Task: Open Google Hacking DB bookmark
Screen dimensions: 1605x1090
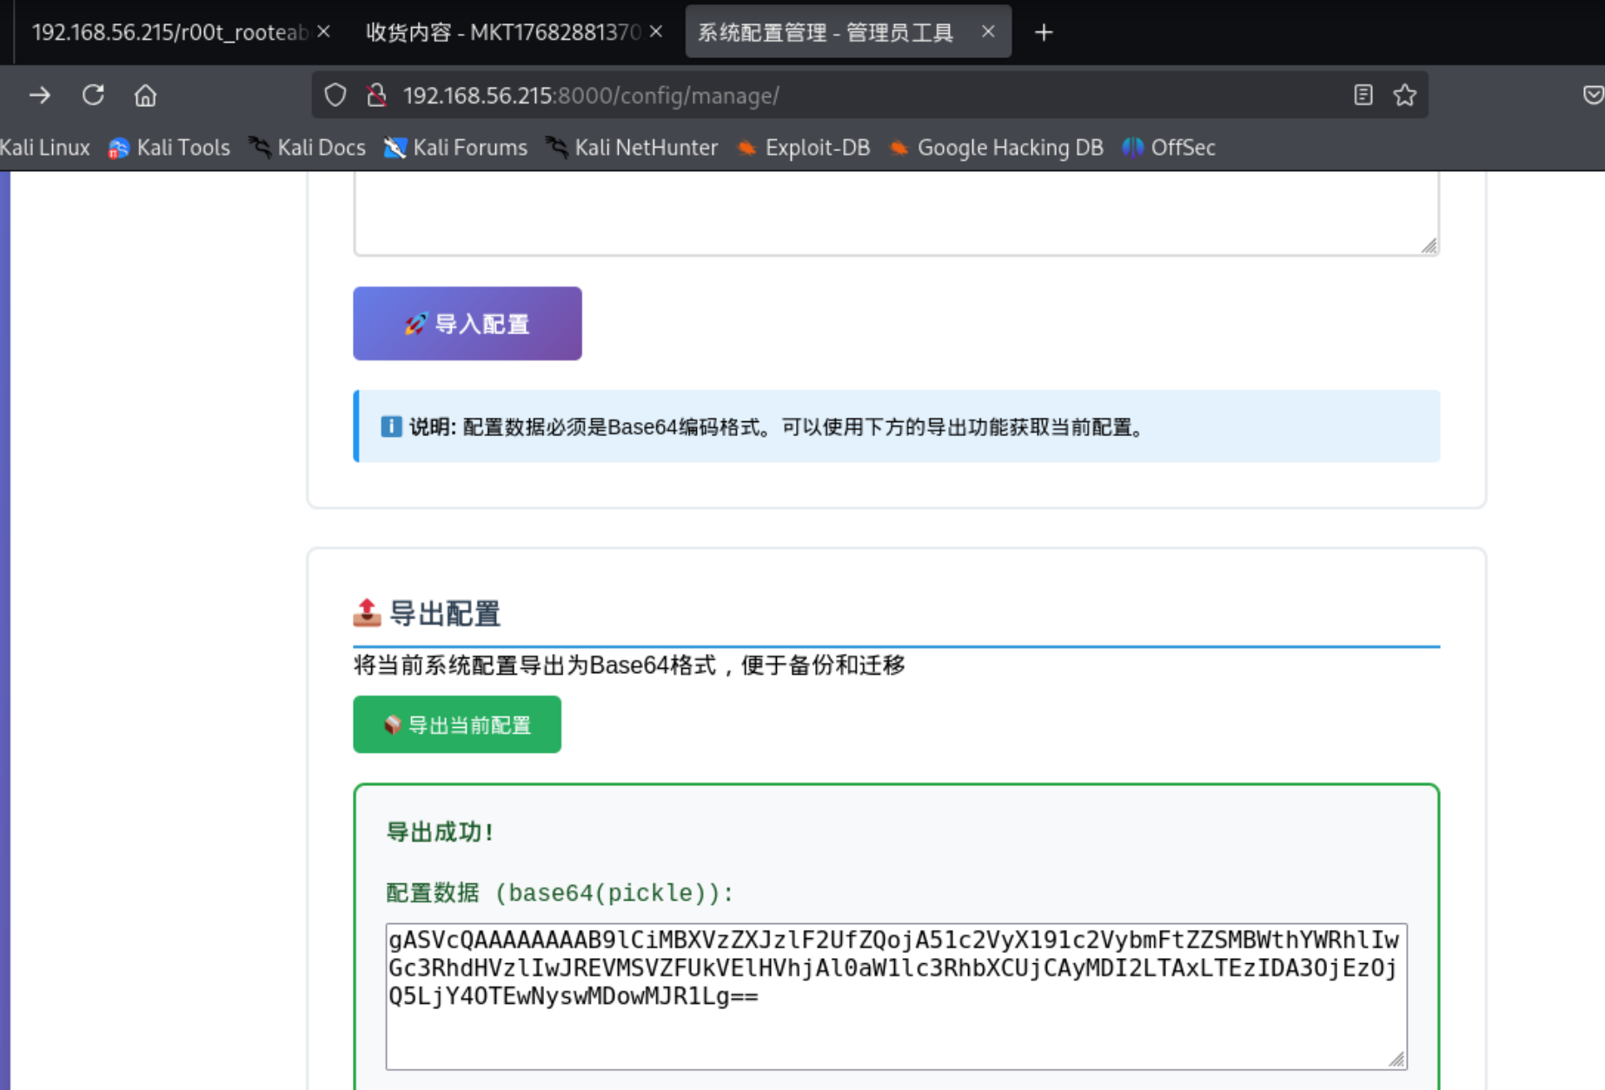Action: pyautogui.click(x=997, y=148)
